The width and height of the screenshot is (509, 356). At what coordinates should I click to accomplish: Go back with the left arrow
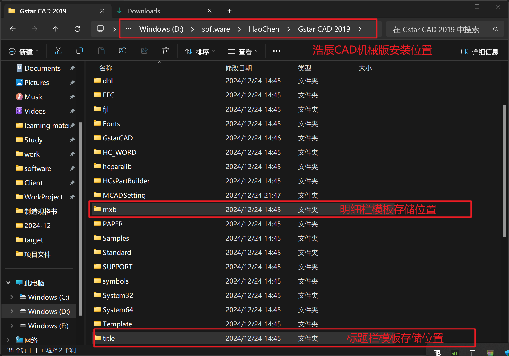tap(13, 29)
